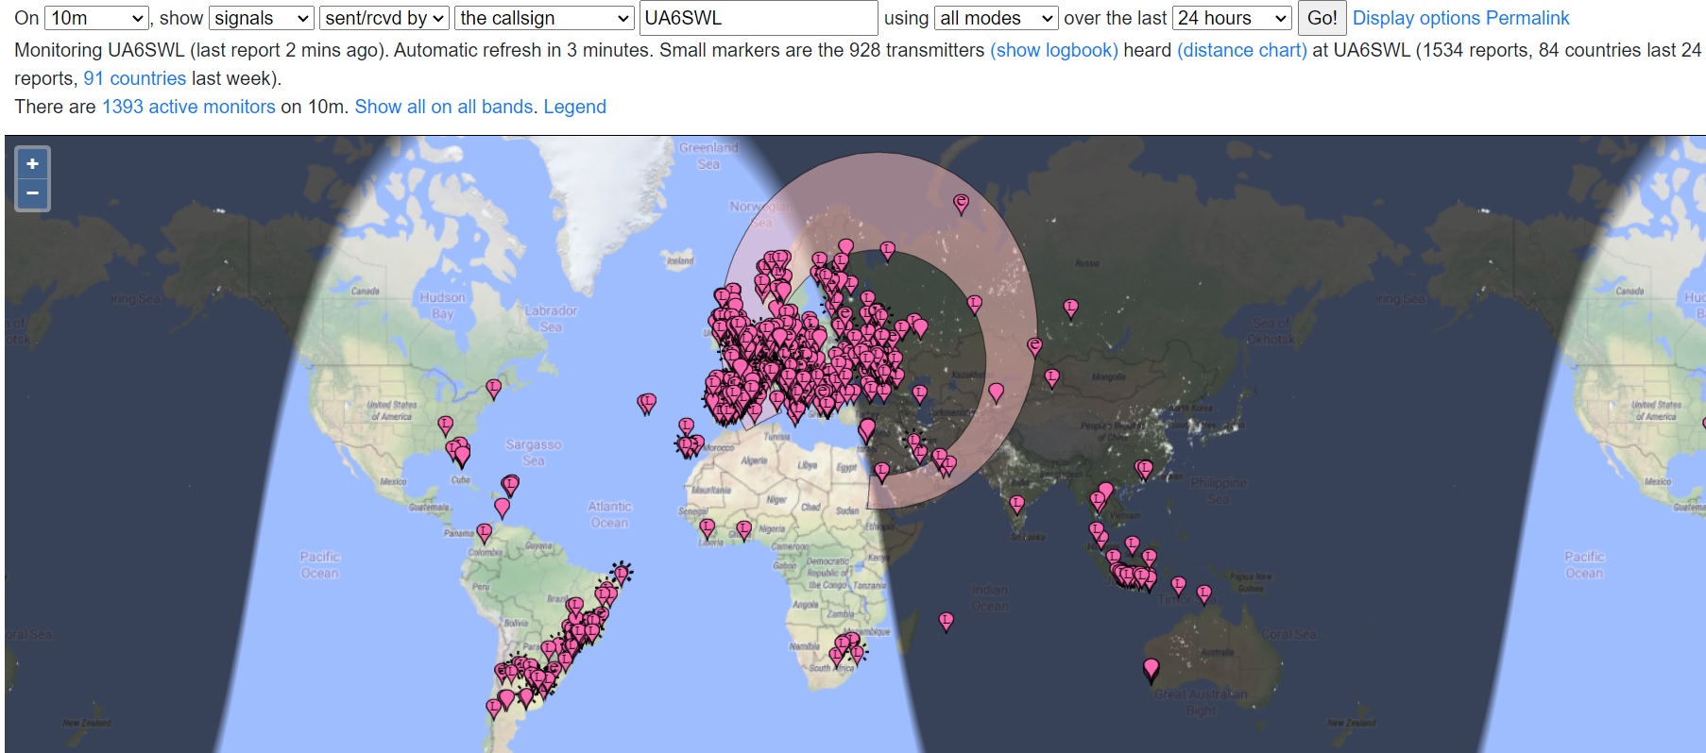The height and width of the screenshot is (753, 1706).
Task: Open the '24 hours' time range dropdown
Action: point(1232,18)
